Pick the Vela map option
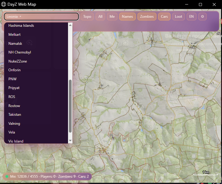Viewport: 222px width, 184px height. click(x=36, y=132)
